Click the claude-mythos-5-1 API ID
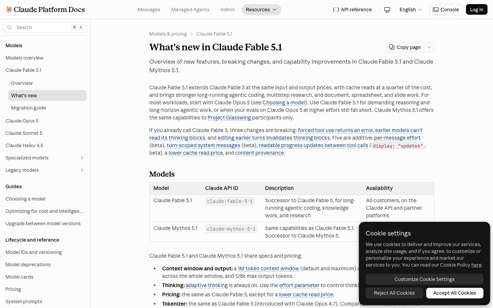Viewport: 493px width, 308px height. (231, 229)
